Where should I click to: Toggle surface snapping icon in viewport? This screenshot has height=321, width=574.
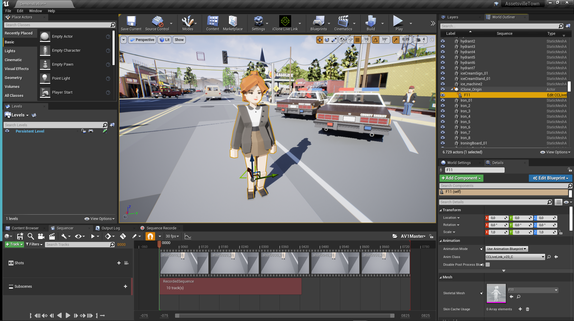tap(350, 40)
